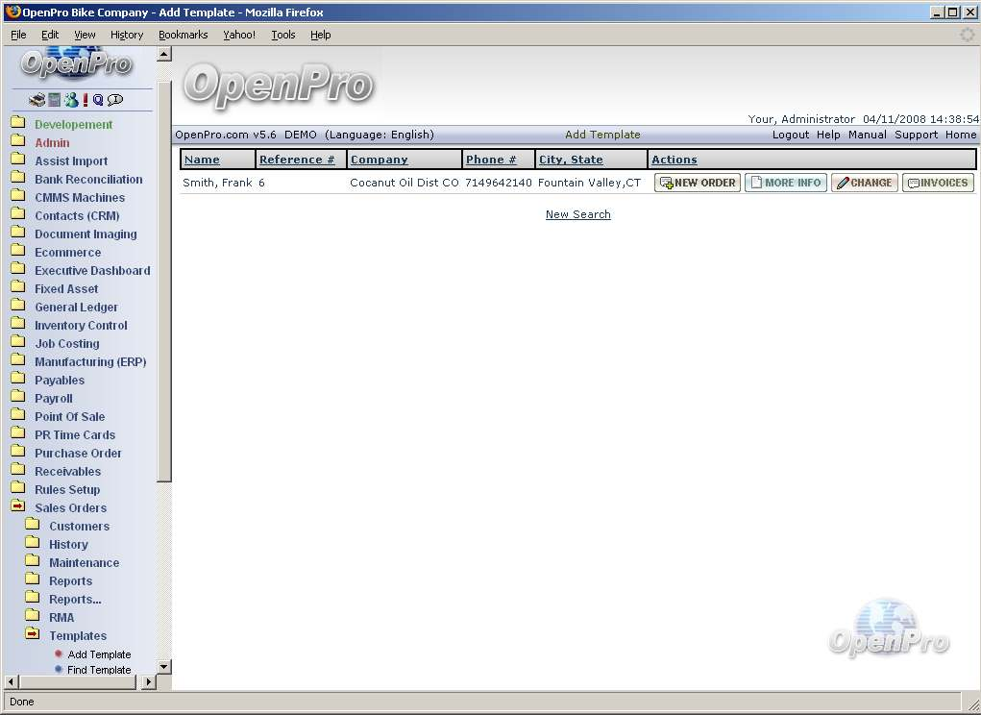Click the speech bubble info icon
The height and width of the screenshot is (715, 981).
coord(115,100)
